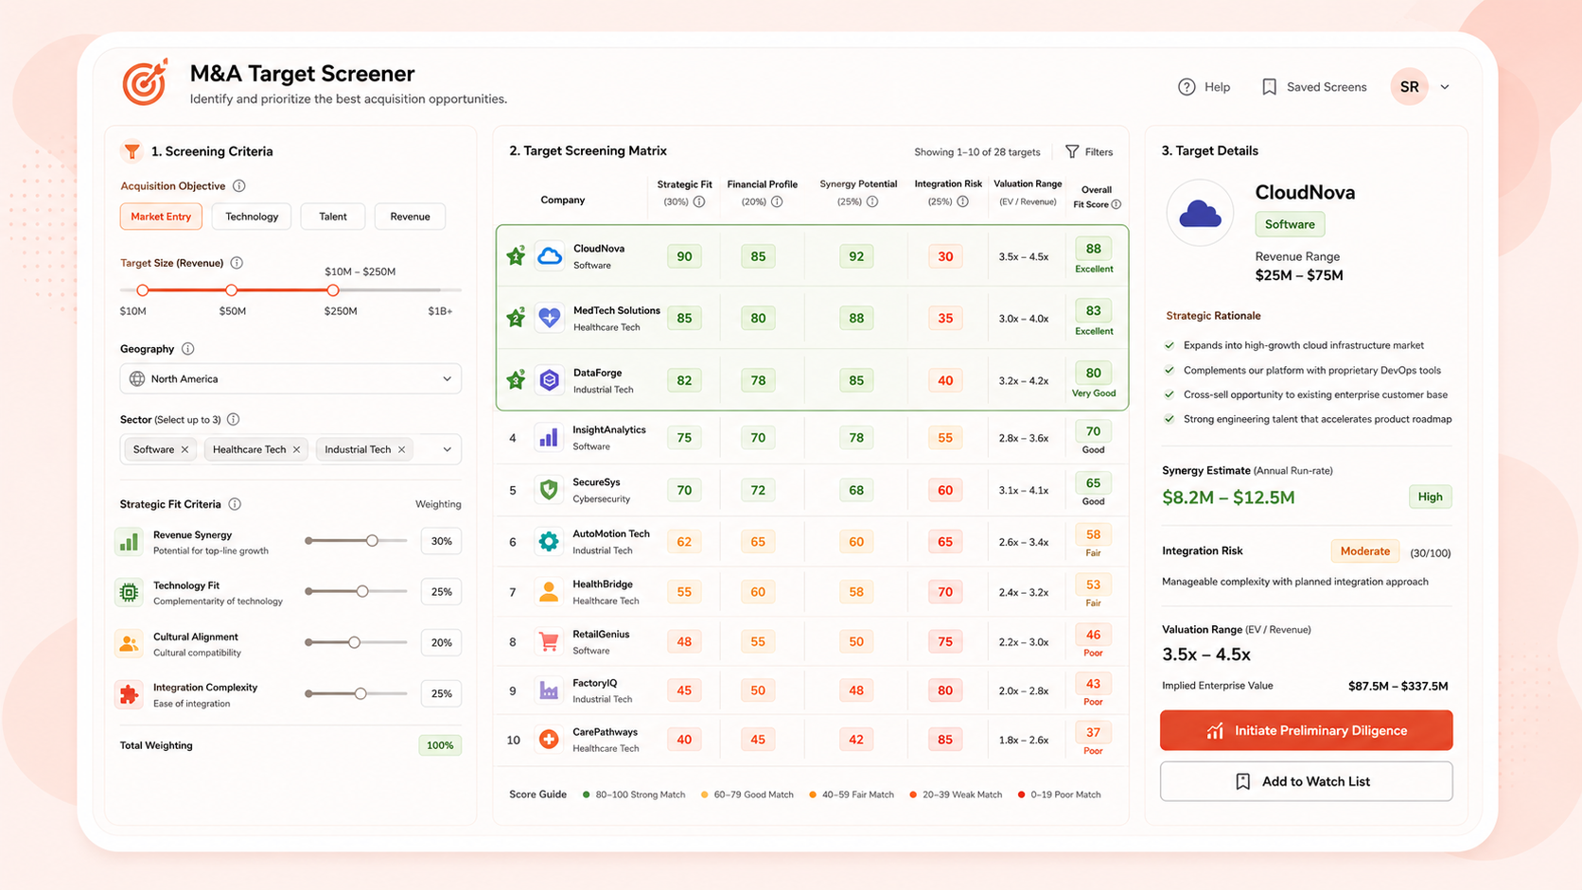Click SecureSys valuation range 3.1x – 4.1x

coord(1024,490)
